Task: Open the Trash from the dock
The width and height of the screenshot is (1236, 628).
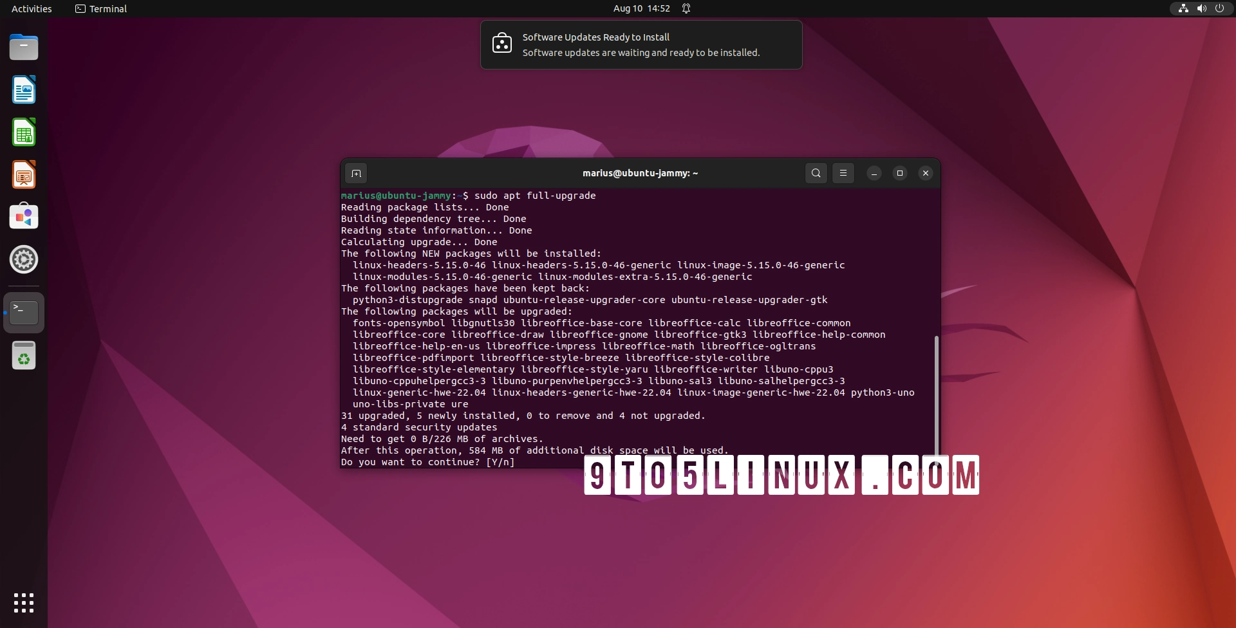Action: point(24,355)
